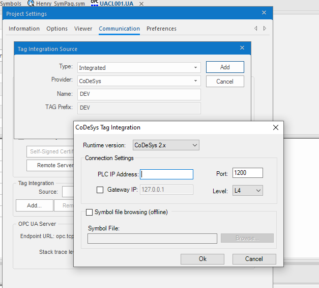Image resolution: width=319 pixels, height=288 pixels.
Task: Click the Port number field
Action: pos(247,173)
